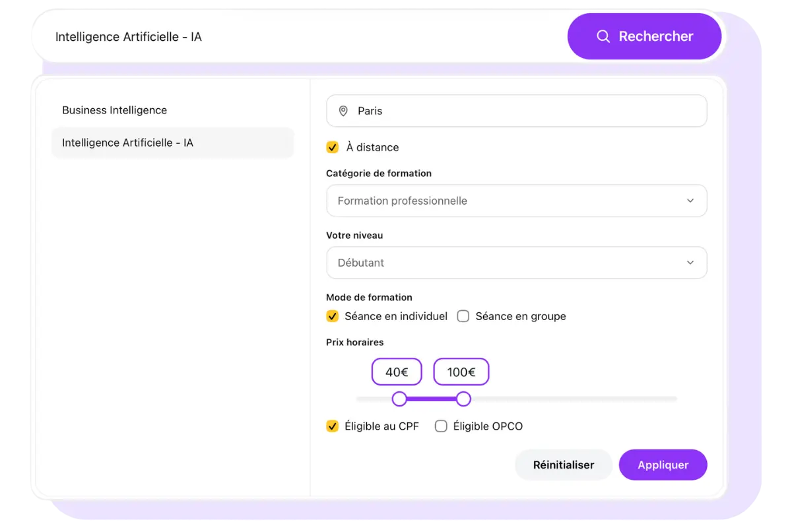Click the Prix horaires label

355,342
